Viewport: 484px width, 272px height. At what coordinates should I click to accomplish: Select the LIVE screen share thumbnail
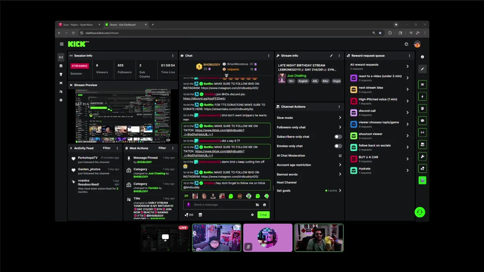165,238
